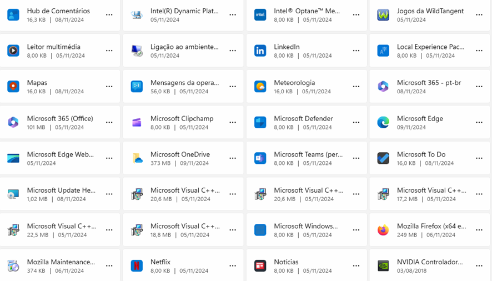This screenshot has height=281, width=492.
Task: Click the Microsoft Update Health icon
Action: click(13, 194)
